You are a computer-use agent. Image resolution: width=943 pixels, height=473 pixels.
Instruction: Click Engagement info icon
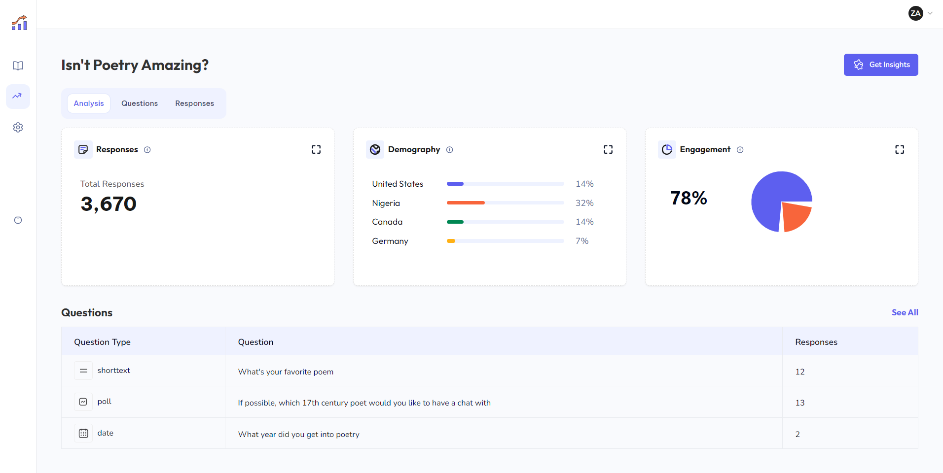(740, 150)
